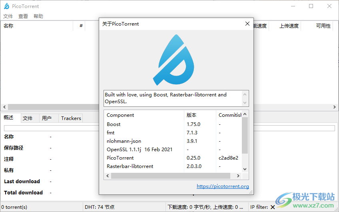Click the 0 torrent(s) status bar entry

[14, 207]
